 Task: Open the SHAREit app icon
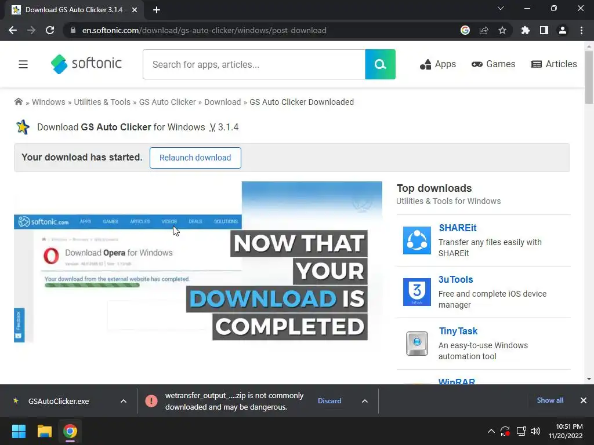click(416, 240)
